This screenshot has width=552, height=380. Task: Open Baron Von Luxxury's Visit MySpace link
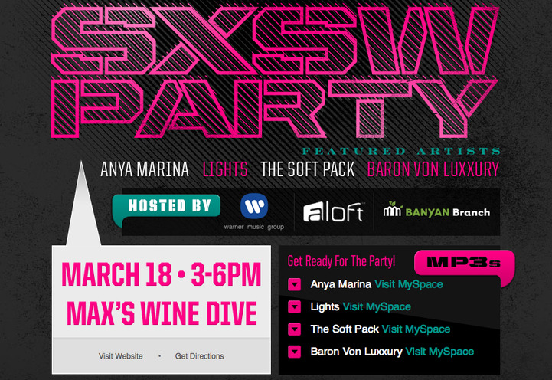439,352
